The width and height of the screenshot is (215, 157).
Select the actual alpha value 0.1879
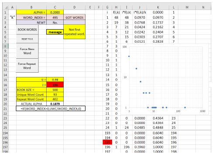pos(55,104)
